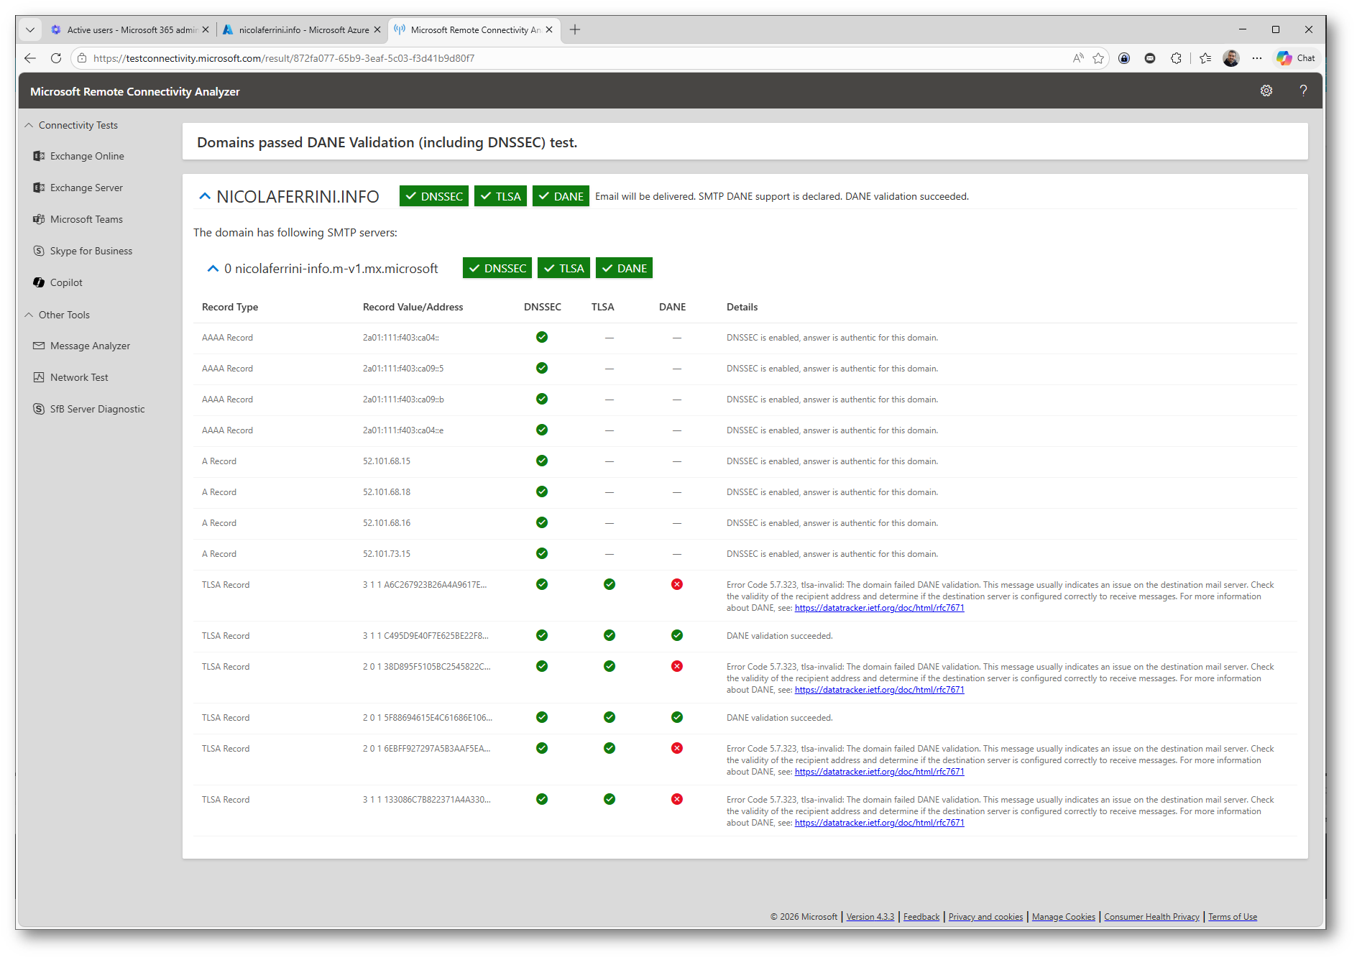
Task: Click the help question mark icon
Action: pyautogui.click(x=1302, y=91)
